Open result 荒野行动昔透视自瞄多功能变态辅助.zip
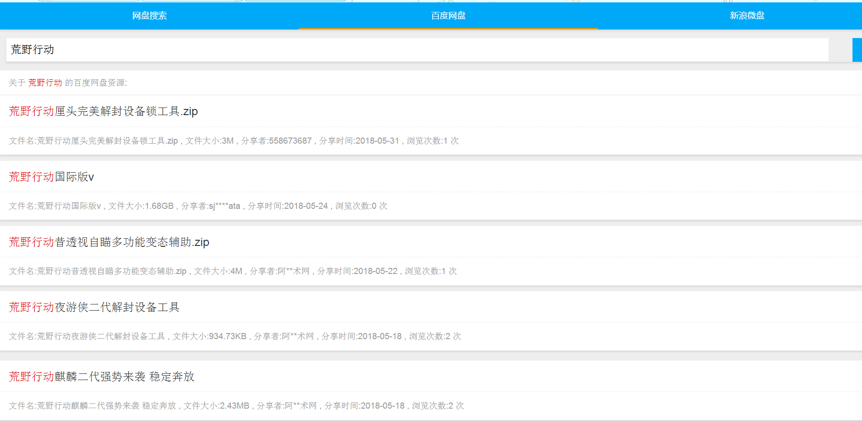Screen dimensions: 862x421 tap(109, 242)
